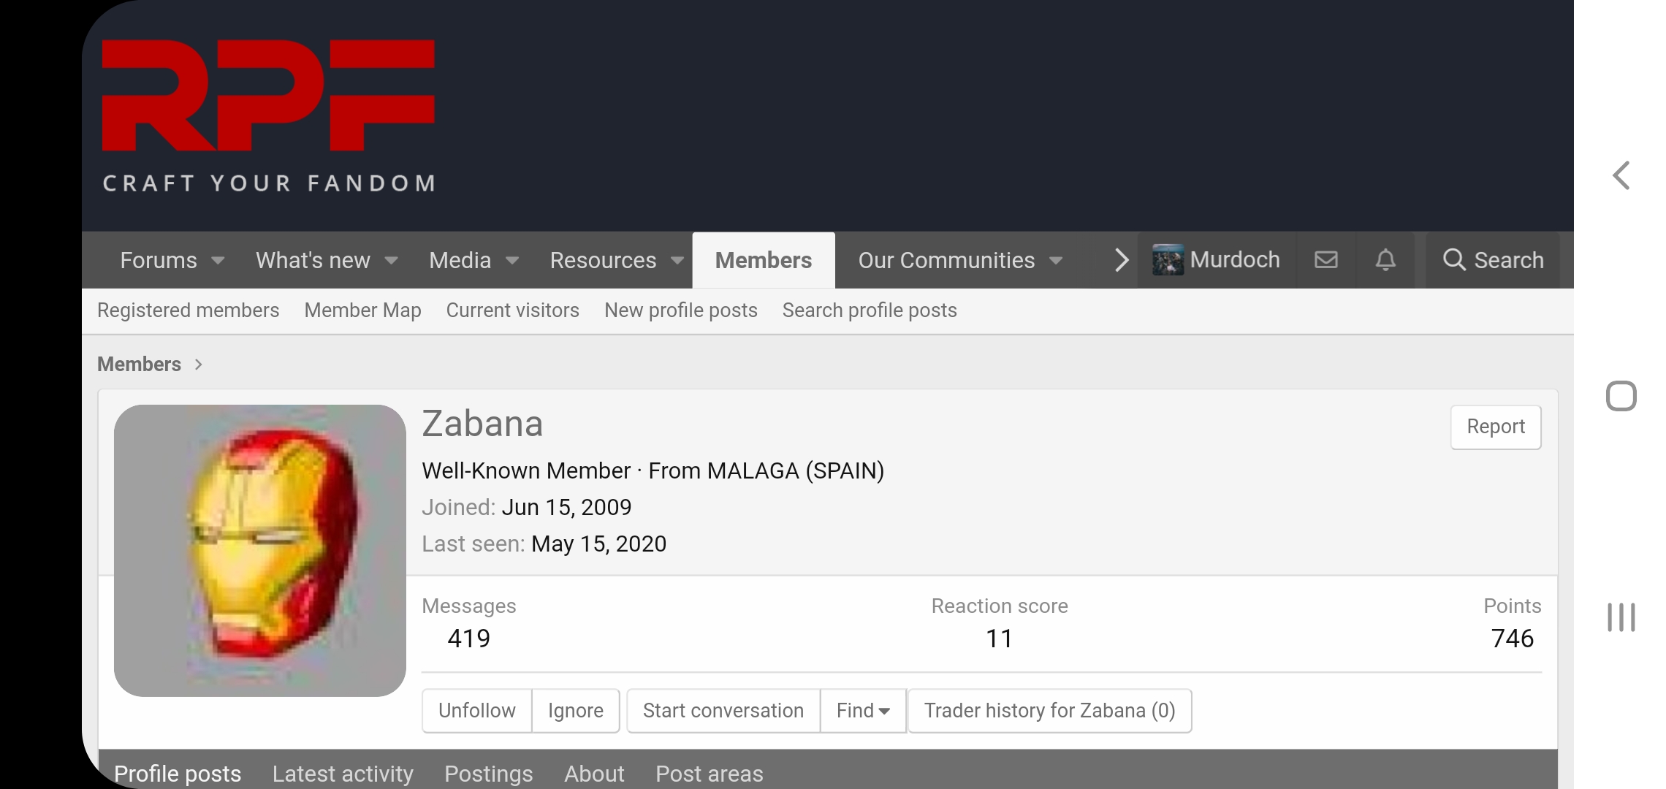Viewport: 1666px width, 789px height.
Task: Tap the Android home button
Action: (x=1621, y=397)
